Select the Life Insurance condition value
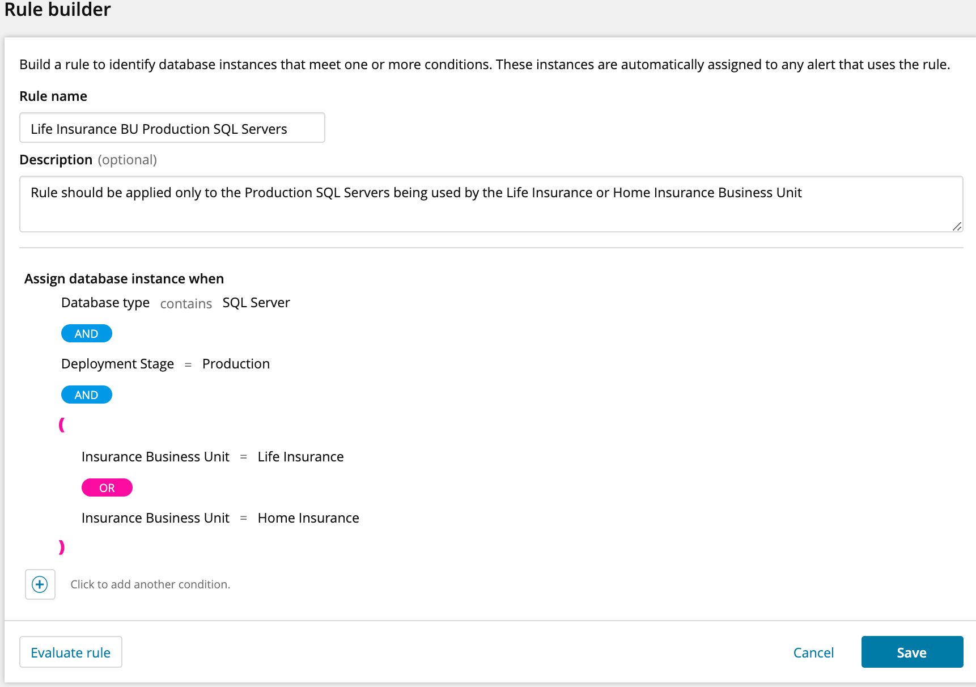This screenshot has width=976, height=687. click(300, 457)
